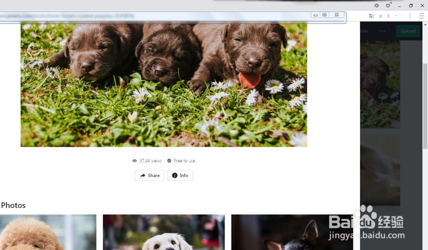Open the hamburger menu at the toolbar end
The width and height of the screenshot is (428, 250).
422,16
